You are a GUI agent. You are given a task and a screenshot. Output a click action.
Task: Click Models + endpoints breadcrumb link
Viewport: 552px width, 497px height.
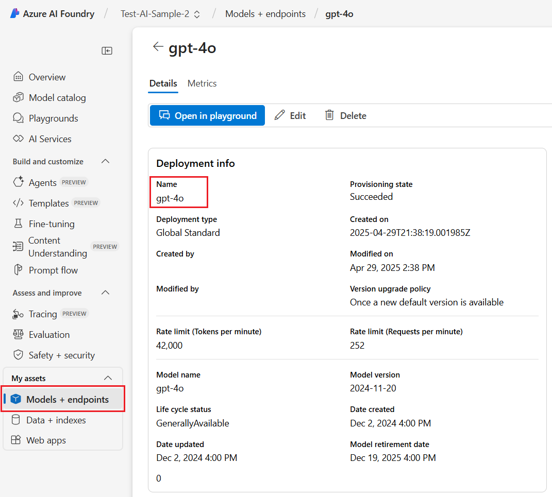pyautogui.click(x=265, y=14)
